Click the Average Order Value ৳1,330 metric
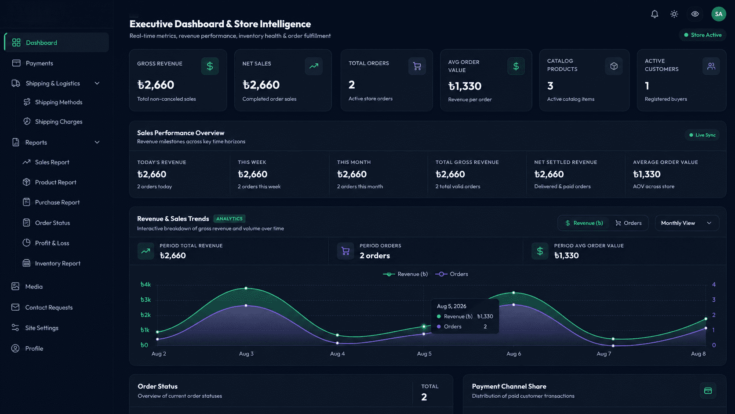This screenshot has height=414, width=735. (x=647, y=174)
